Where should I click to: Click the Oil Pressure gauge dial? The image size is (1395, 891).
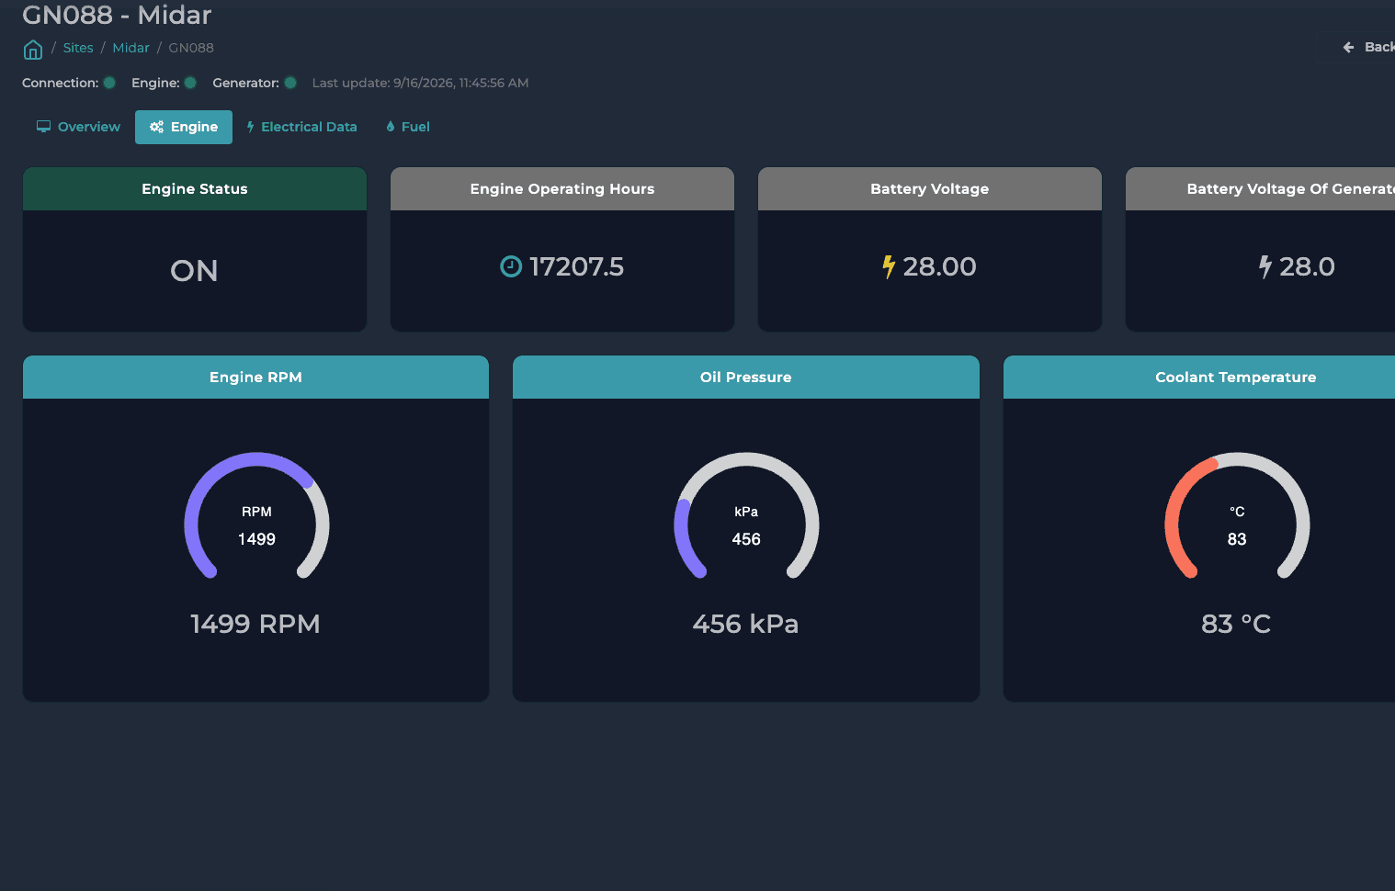coord(746,516)
